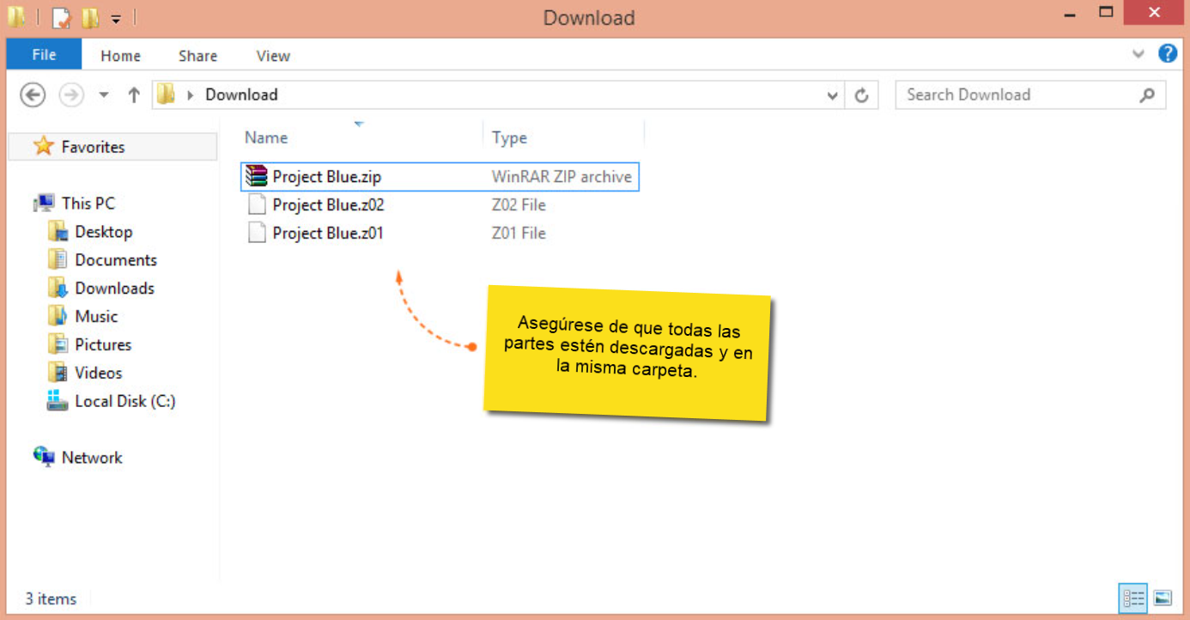Minimize the Download window

pos(1070,14)
